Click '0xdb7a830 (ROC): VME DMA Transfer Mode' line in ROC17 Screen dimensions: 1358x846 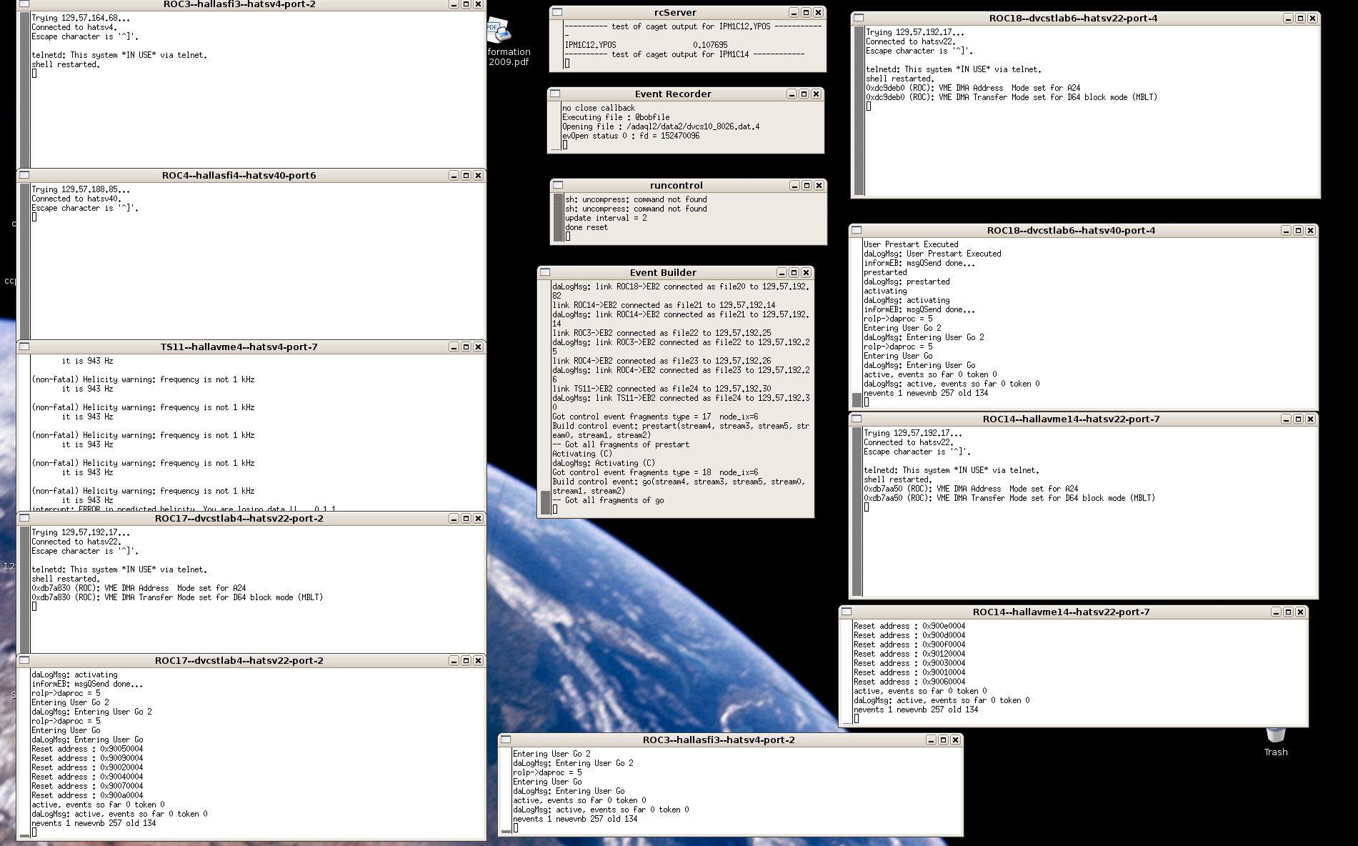point(177,597)
